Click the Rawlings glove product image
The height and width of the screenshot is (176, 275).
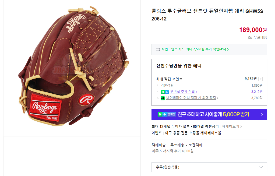pos(74,67)
